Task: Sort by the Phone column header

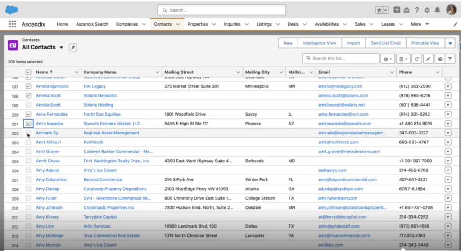Action: pos(406,72)
